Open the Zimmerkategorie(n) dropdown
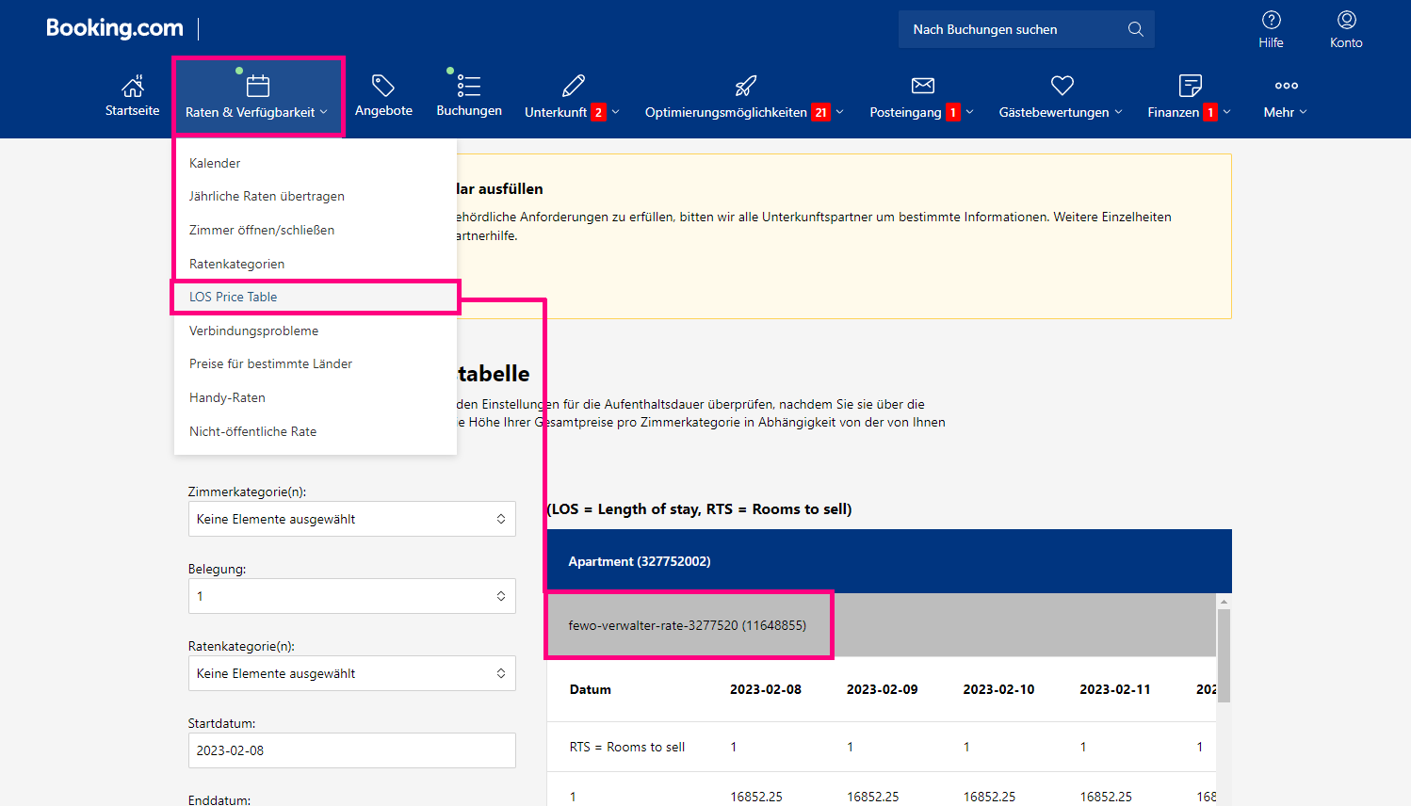Viewport: 1411px width, 806px height. (352, 519)
